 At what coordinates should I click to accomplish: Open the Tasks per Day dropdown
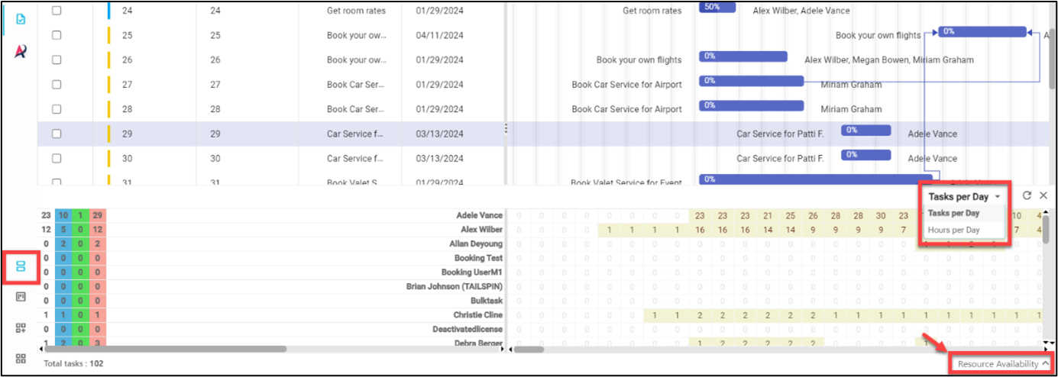tap(964, 197)
